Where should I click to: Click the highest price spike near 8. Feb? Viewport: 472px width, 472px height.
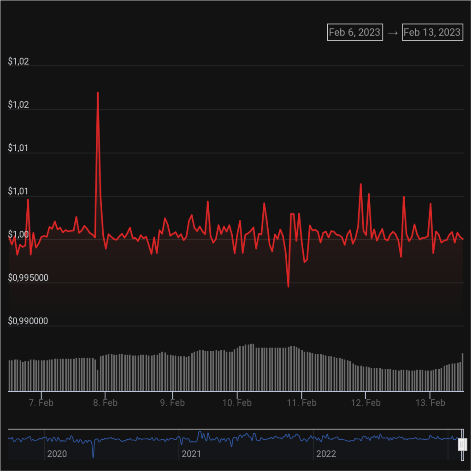pos(98,93)
